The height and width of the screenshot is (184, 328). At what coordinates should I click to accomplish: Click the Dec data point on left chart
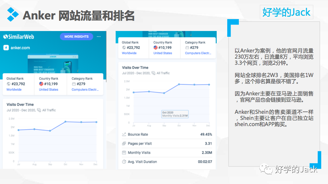(x=96, y=122)
